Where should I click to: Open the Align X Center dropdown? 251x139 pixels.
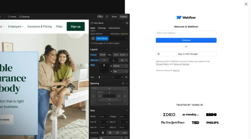[120, 66]
